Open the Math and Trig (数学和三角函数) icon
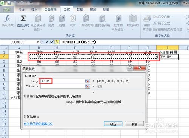 click(118, 18)
